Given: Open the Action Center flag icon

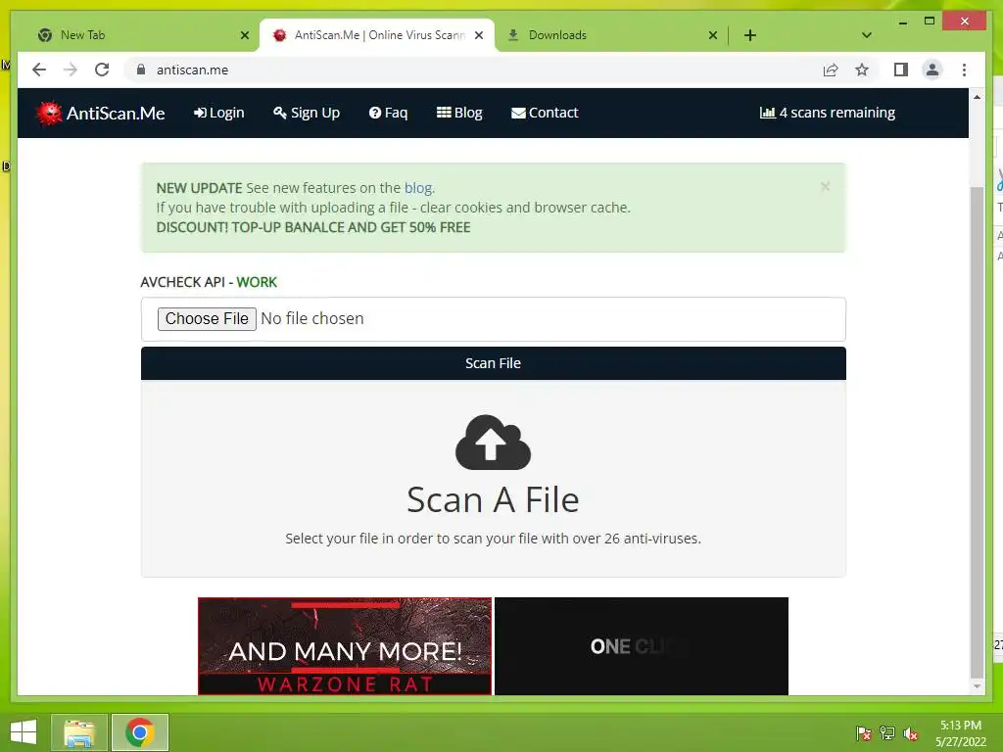Looking at the screenshot, I should coord(863,733).
